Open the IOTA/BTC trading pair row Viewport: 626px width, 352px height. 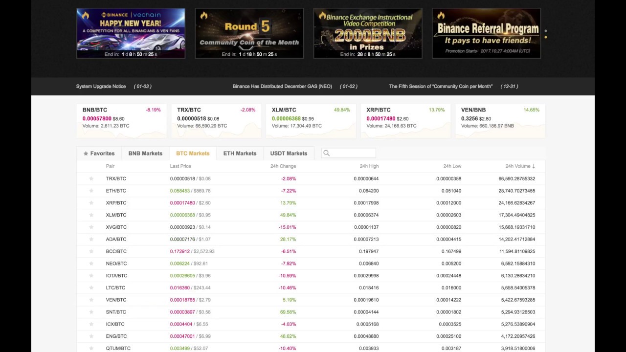click(x=311, y=276)
